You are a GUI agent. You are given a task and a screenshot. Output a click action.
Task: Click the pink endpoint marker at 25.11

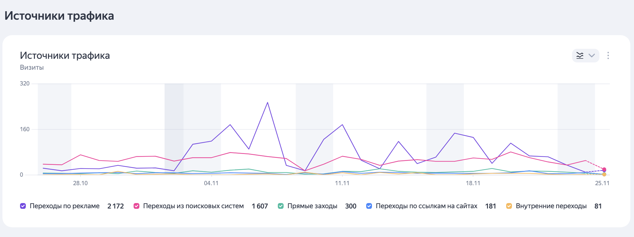(x=604, y=169)
